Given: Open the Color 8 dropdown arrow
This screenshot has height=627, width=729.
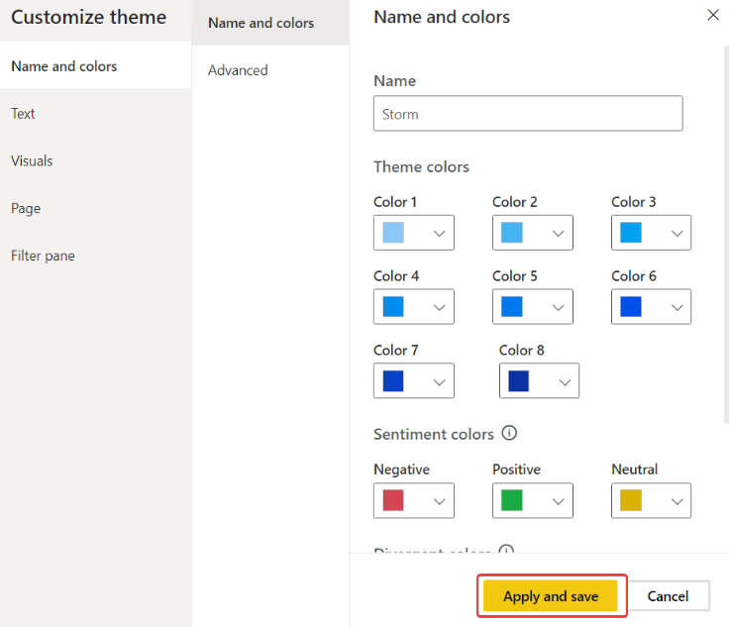Looking at the screenshot, I should coord(565,381).
